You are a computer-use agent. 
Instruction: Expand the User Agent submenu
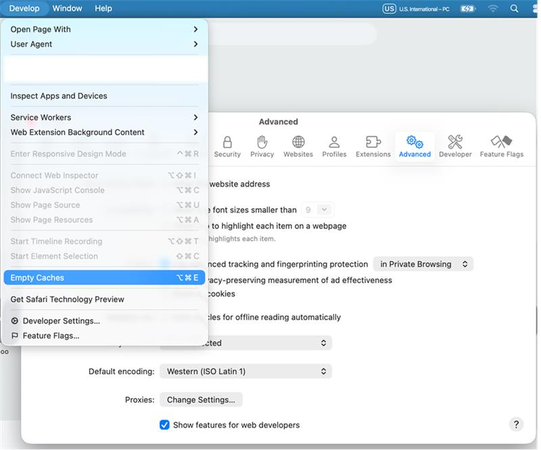104,44
